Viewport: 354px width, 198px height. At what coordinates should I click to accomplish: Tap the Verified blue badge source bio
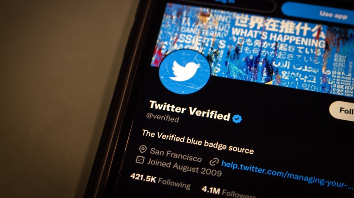pos(198,142)
